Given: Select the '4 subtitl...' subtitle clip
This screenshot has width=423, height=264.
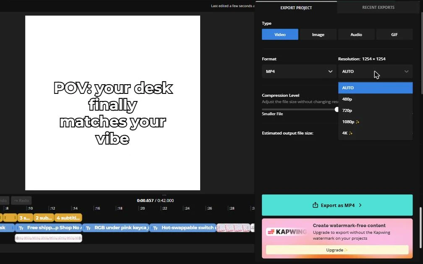Looking at the screenshot, I should (x=68, y=217).
